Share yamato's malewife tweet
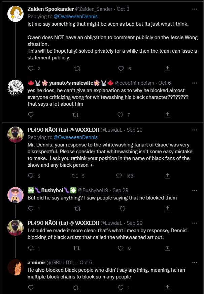The height and width of the screenshot is (294, 204). (167, 115)
